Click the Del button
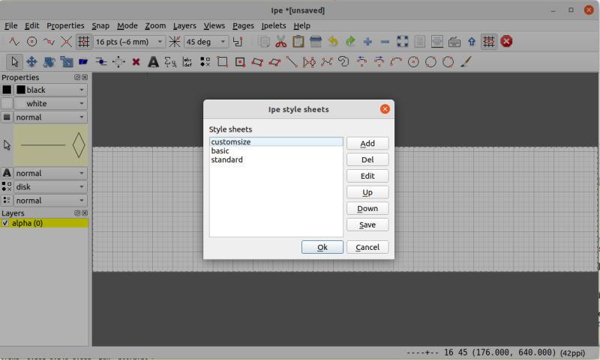This screenshot has height=360, width=600. point(367,159)
